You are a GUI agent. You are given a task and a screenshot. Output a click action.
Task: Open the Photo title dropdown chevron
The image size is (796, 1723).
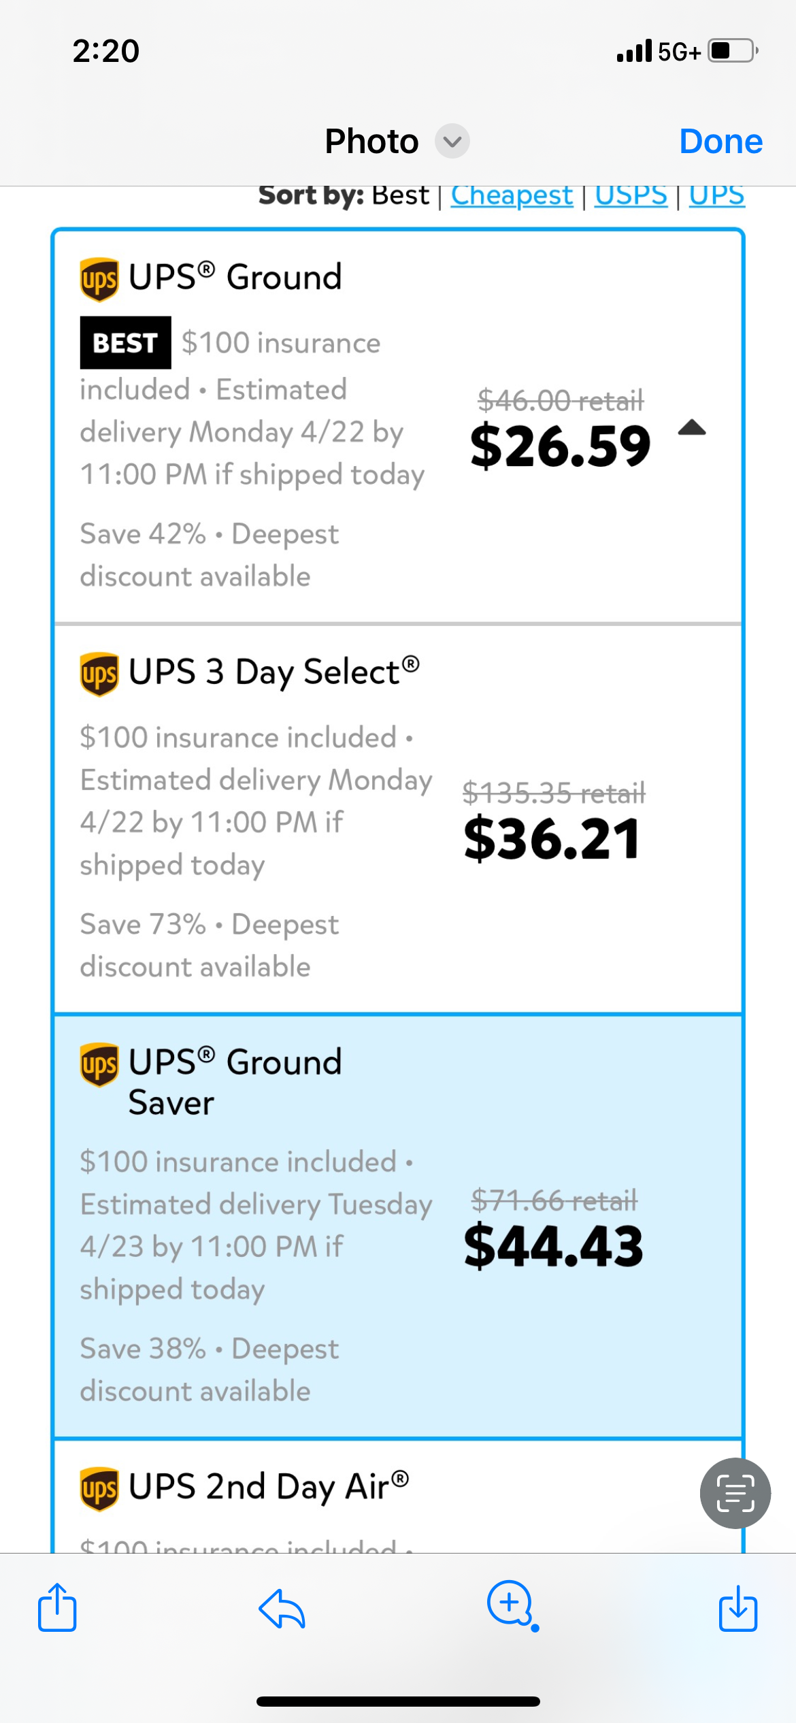pos(452,142)
